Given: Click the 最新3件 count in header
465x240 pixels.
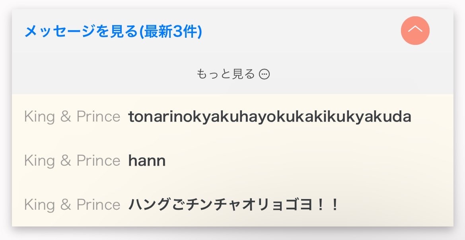Looking at the screenshot, I should 171,31.
